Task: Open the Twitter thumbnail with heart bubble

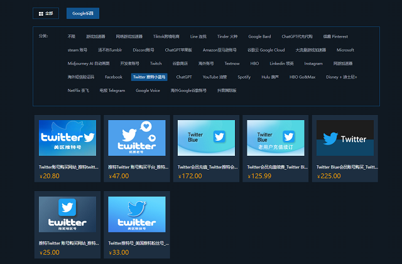Action: coord(137,138)
